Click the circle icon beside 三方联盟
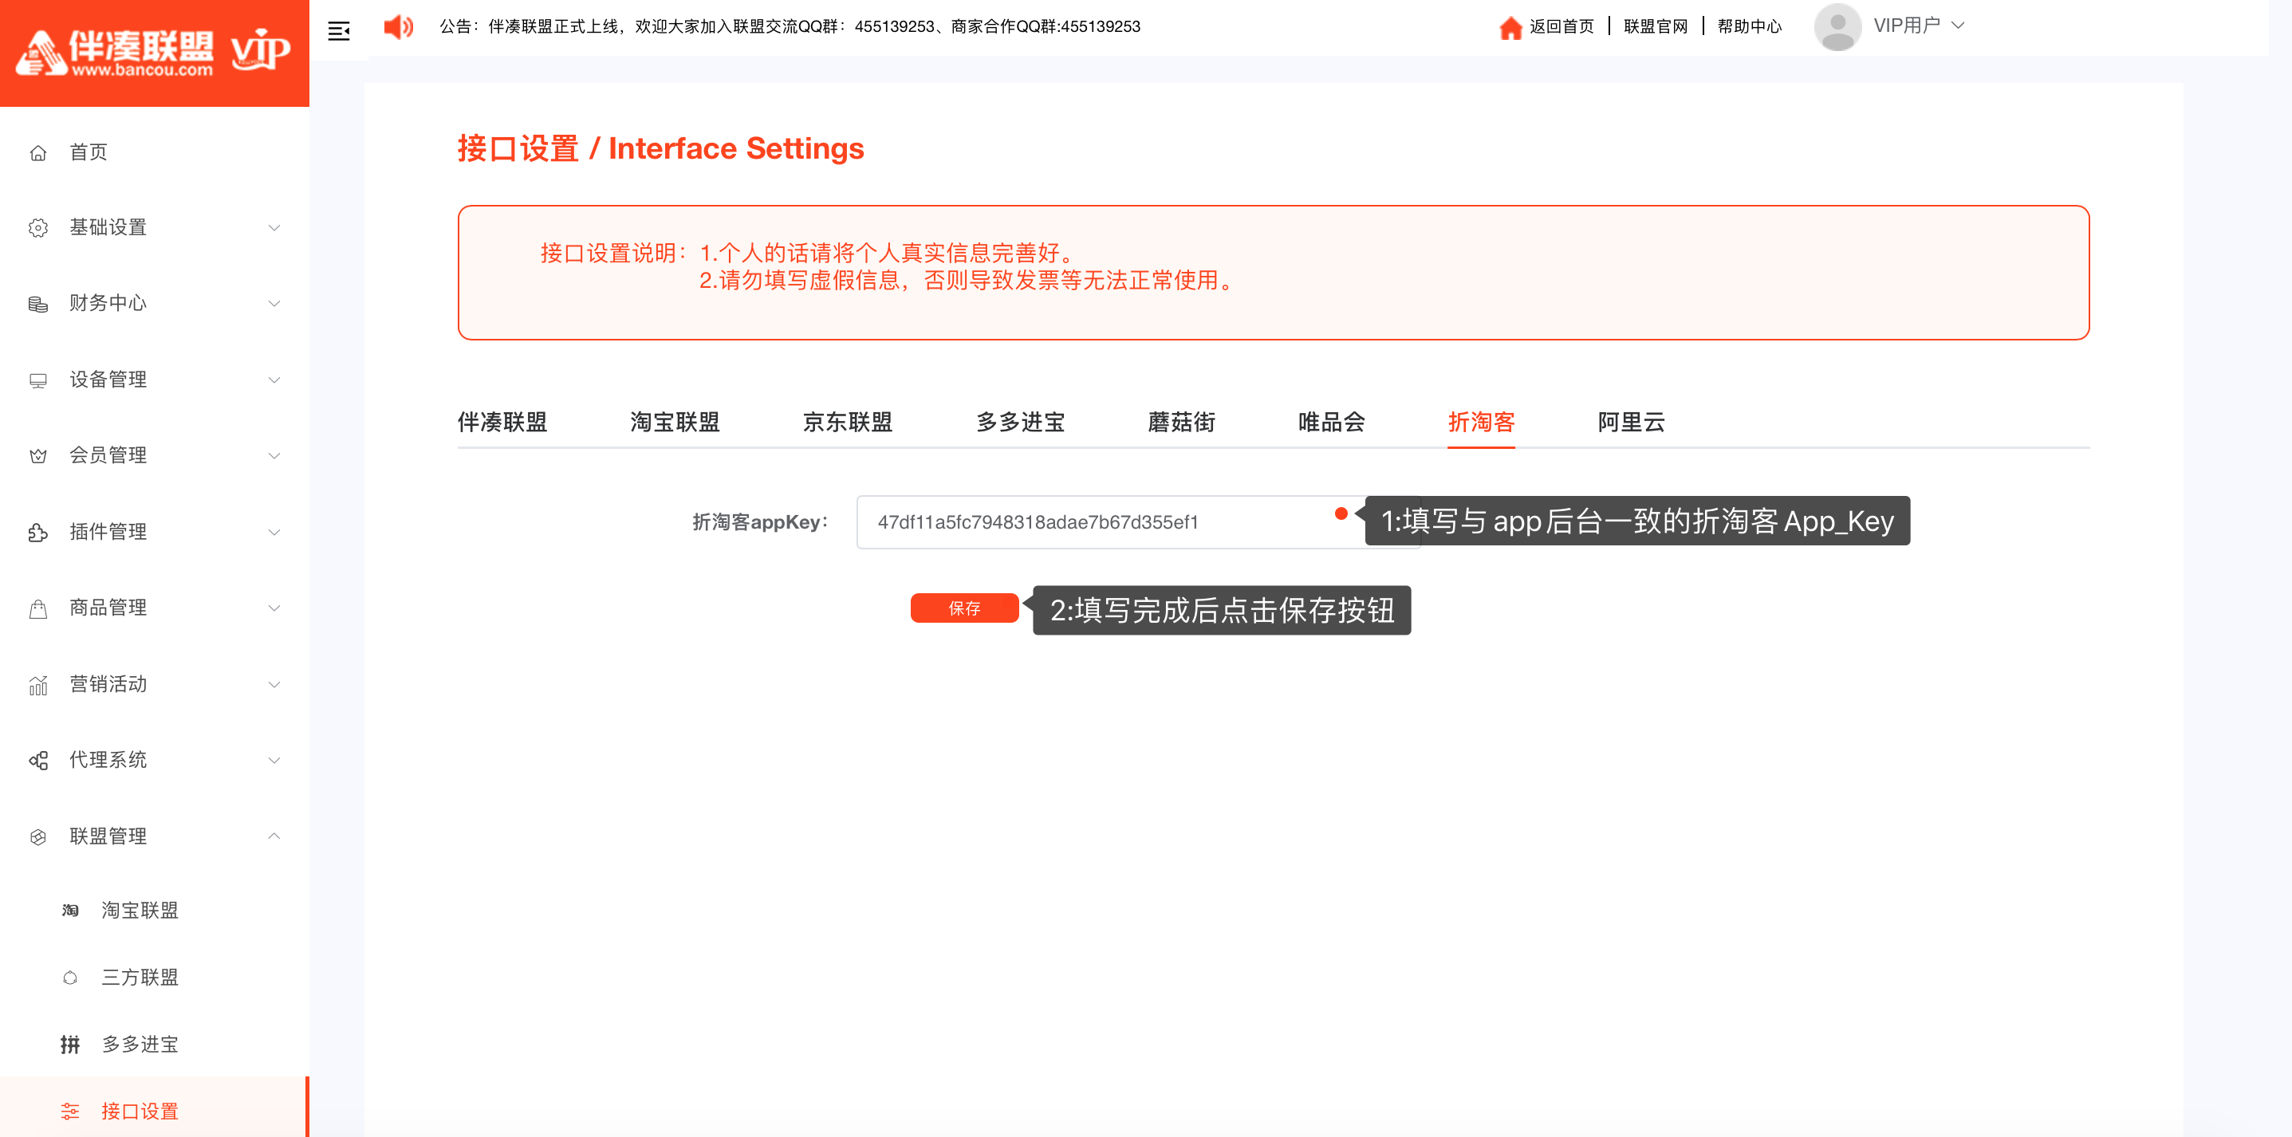 click(x=70, y=978)
